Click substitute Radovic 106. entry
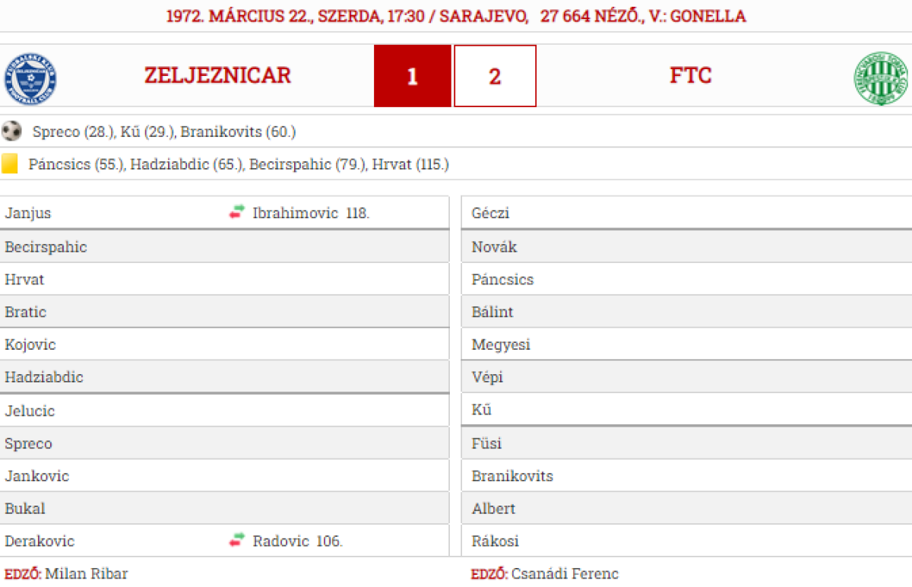Image resolution: width=912 pixels, height=587 pixels. tap(297, 541)
